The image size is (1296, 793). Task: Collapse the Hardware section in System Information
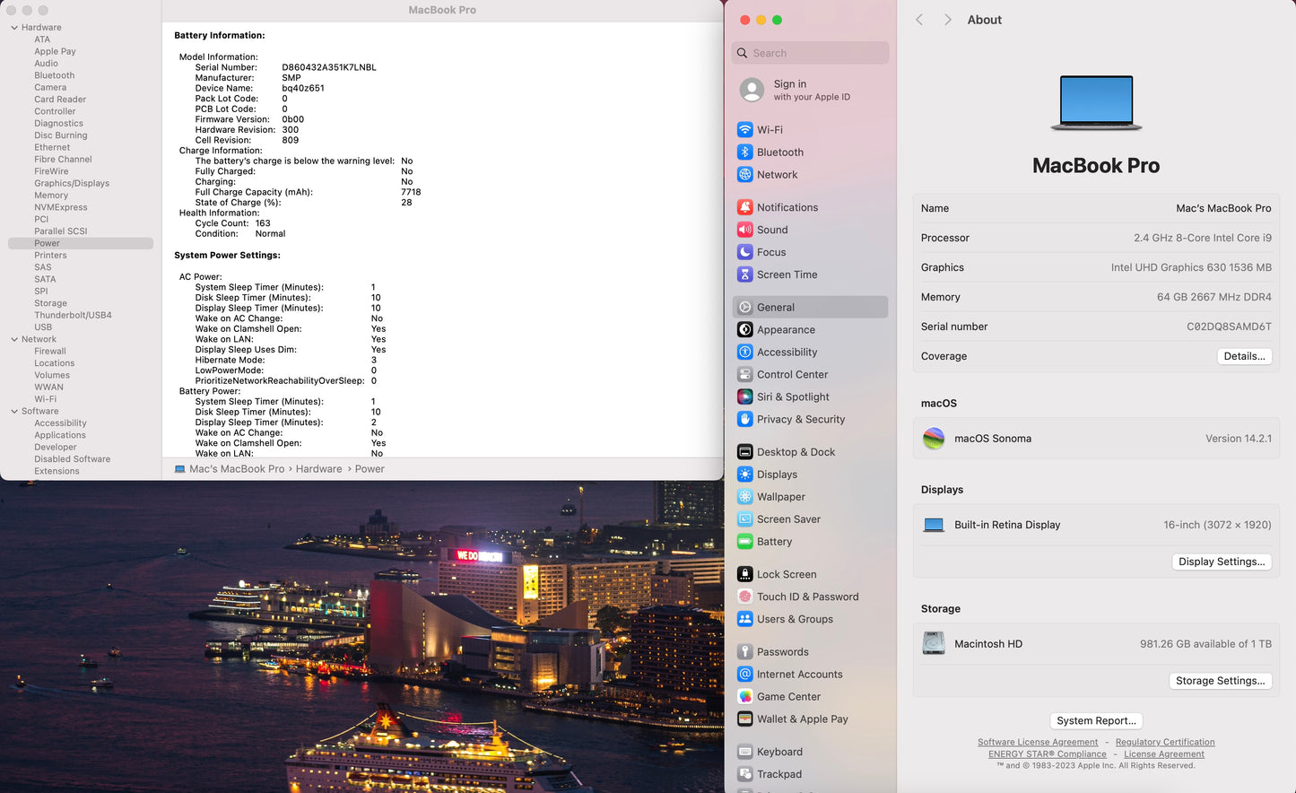tap(14, 28)
